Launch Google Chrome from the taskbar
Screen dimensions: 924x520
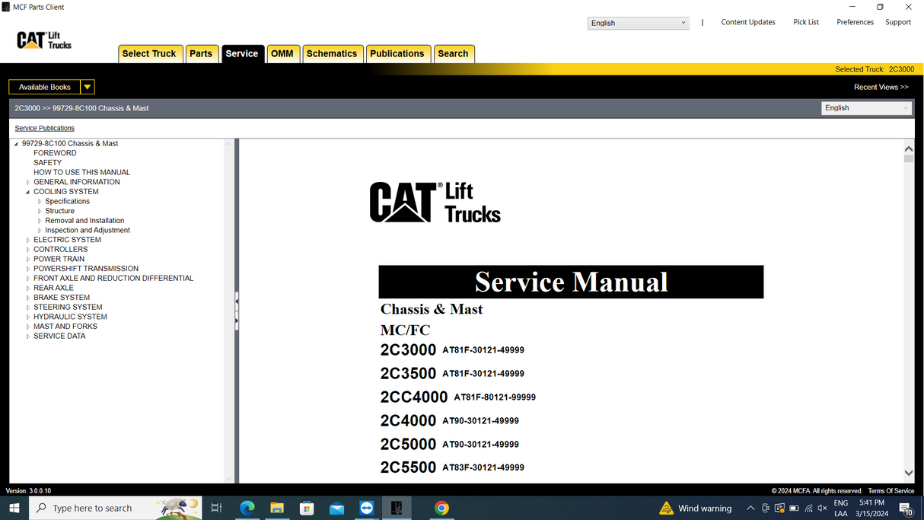tap(441, 508)
